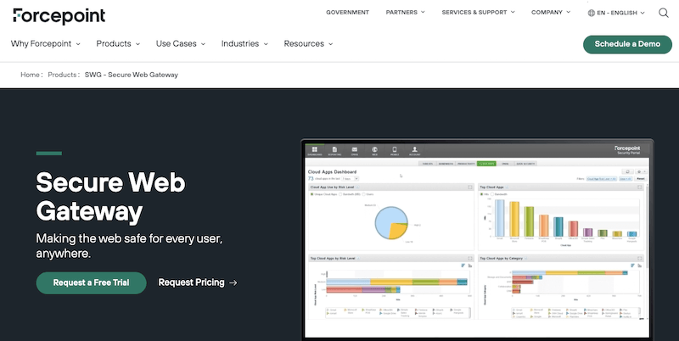
Task: Switch to the Data Security dashboard tab
Action: click(x=525, y=164)
